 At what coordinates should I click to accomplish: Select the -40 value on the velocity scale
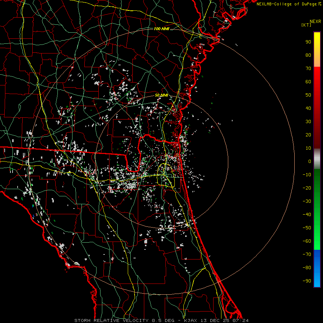pos(307,215)
